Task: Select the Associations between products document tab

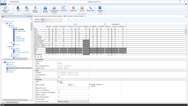Action: [x=59, y=16]
